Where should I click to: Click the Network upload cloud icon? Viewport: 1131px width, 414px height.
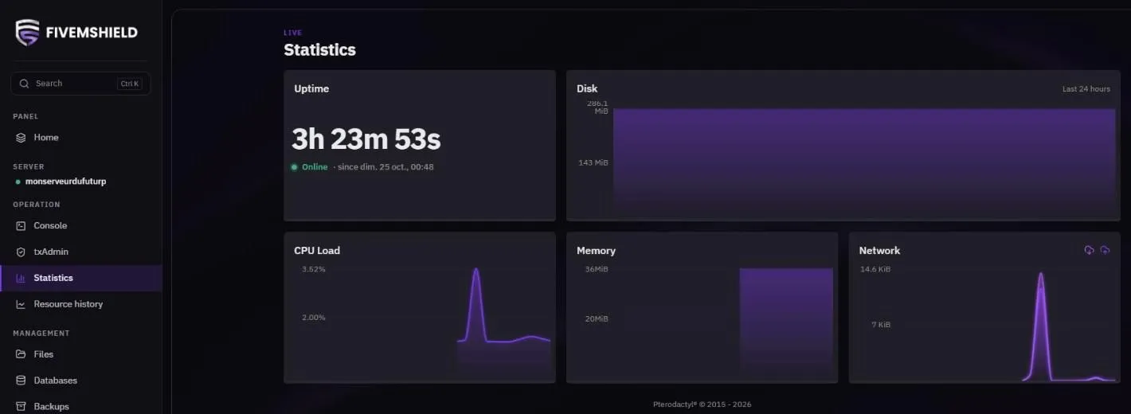pos(1105,250)
